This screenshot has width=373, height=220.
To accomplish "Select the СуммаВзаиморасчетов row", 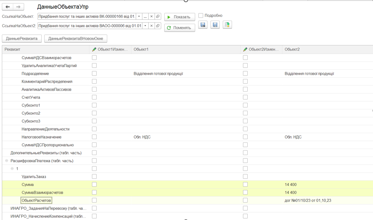I will coord(187,192).
